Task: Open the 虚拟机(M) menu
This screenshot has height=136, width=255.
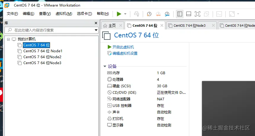Action: tap(64, 14)
